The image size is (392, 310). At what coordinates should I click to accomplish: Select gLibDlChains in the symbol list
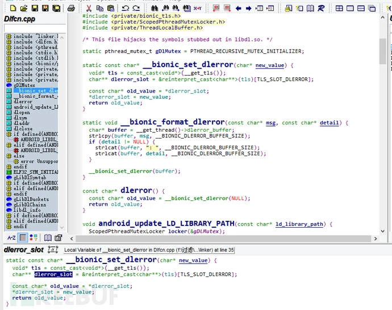click(30, 204)
